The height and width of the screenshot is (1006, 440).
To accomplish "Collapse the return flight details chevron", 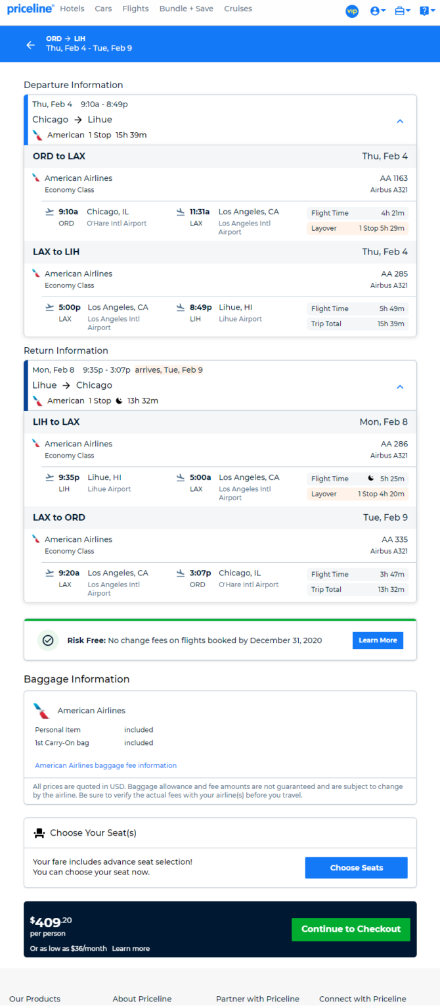I will 400,387.
